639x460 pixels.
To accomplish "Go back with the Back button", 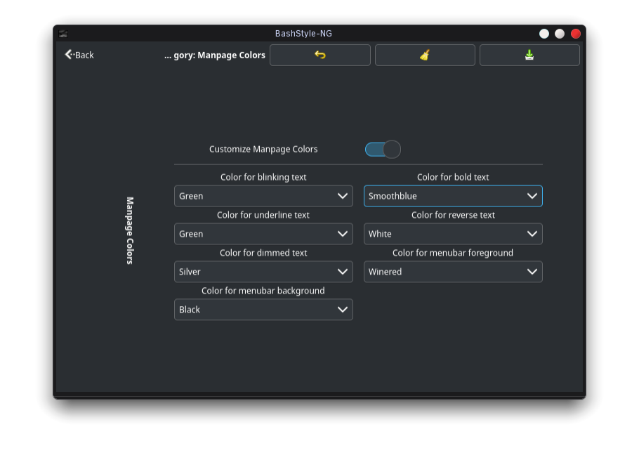I will 79,55.
